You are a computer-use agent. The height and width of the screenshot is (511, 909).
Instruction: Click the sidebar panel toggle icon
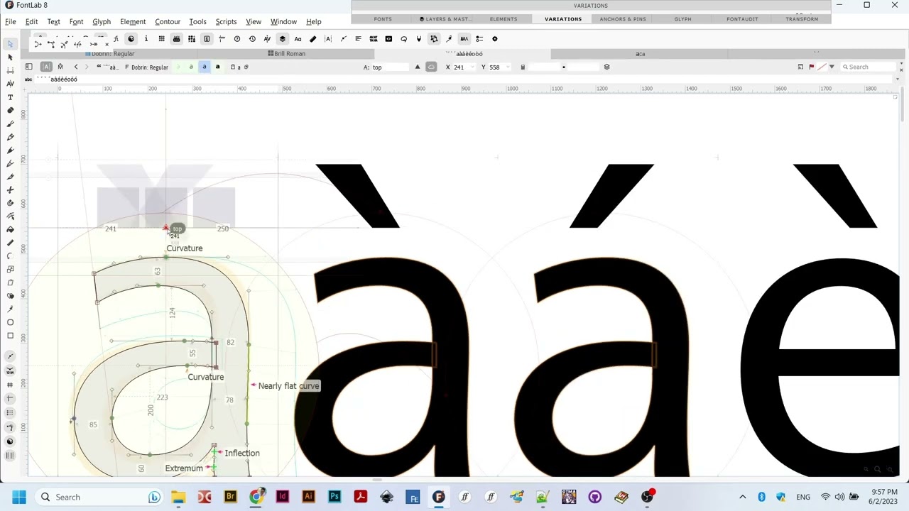(x=28, y=67)
